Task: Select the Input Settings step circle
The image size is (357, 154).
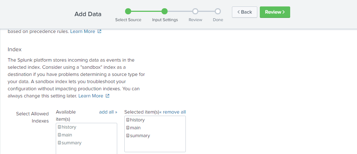Action: [x=164, y=11]
